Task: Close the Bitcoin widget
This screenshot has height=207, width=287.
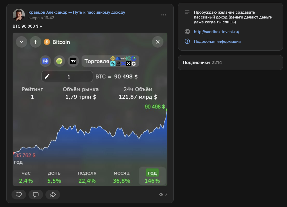Action: click(x=158, y=42)
